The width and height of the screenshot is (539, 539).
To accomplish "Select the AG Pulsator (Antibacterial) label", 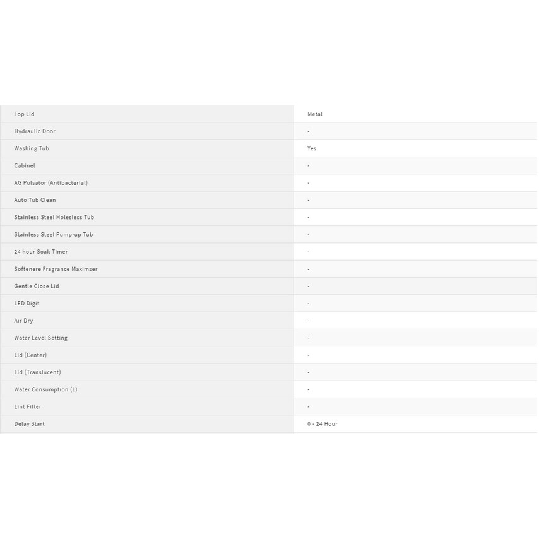I will pyautogui.click(x=51, y=183).
